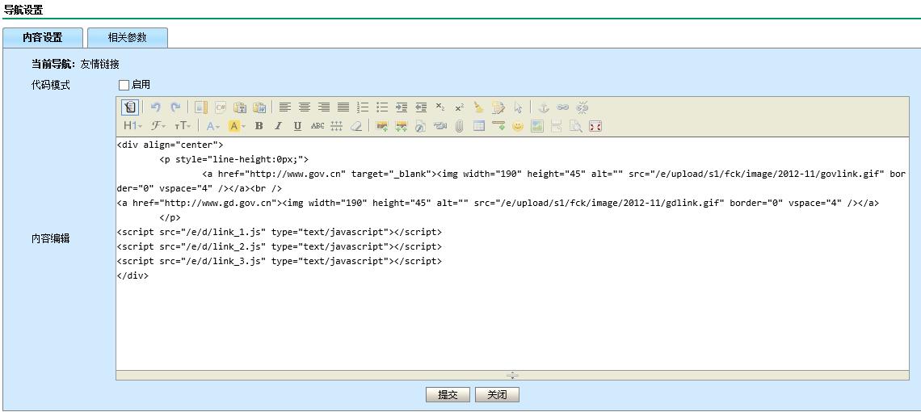Click the map picture icon
The height and width of the screenshot is (412, 921).
537,126
